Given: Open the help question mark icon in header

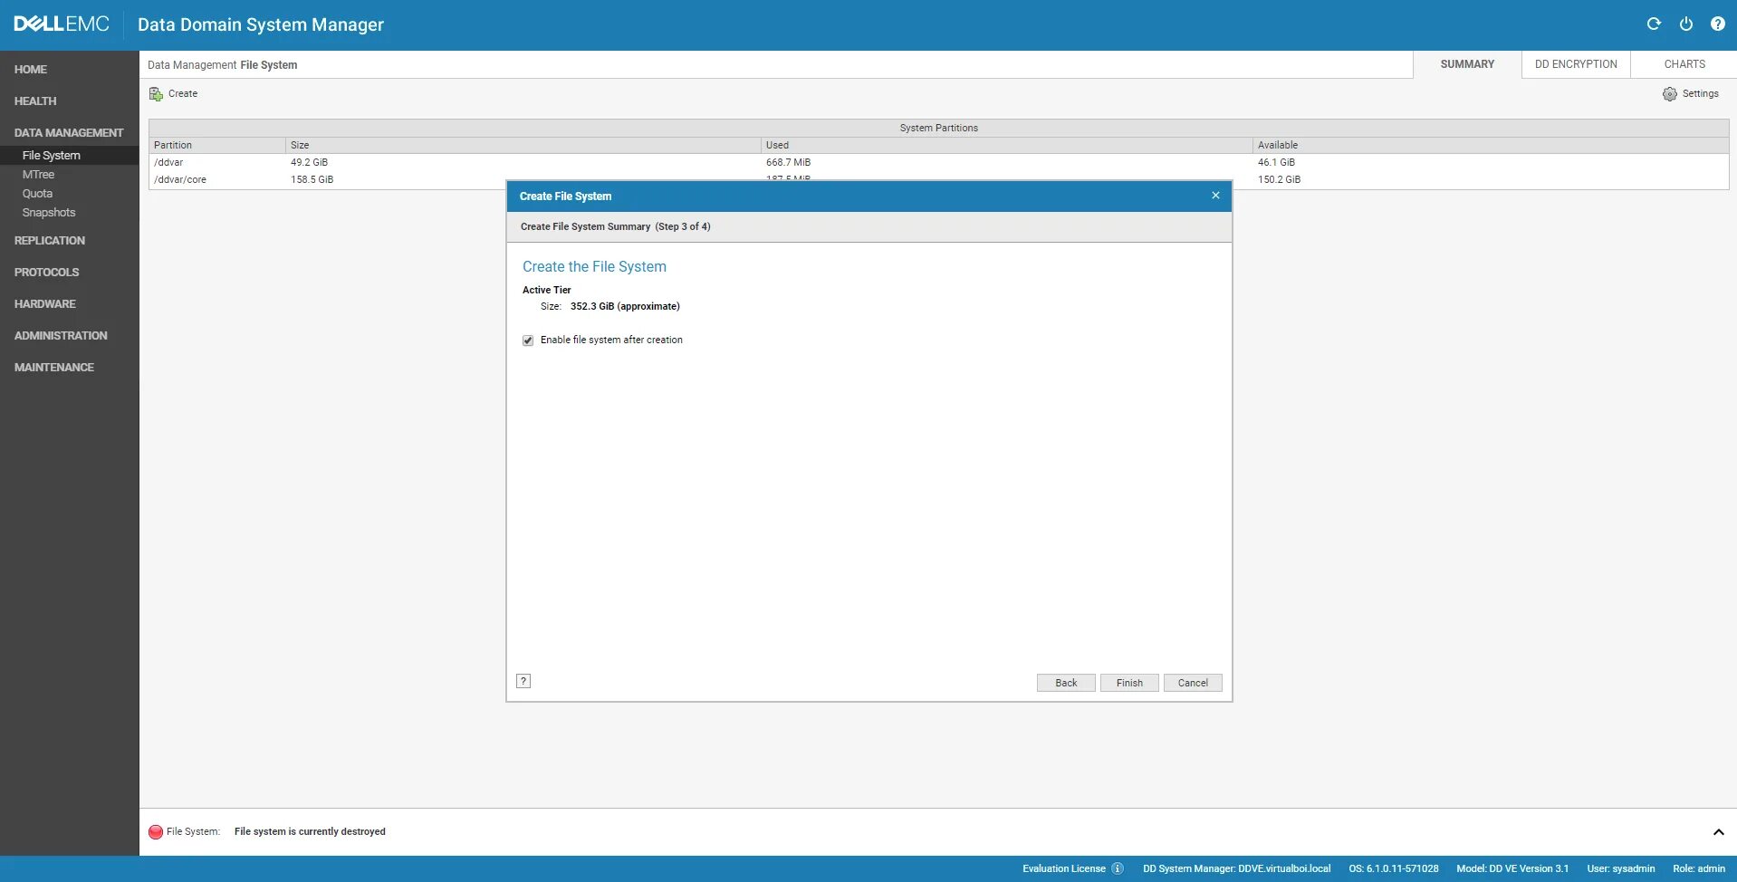Looking at the screenshot, I should tap(1717, 24).
